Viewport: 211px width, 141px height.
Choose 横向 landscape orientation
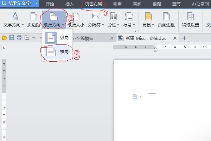click(57, 52)
